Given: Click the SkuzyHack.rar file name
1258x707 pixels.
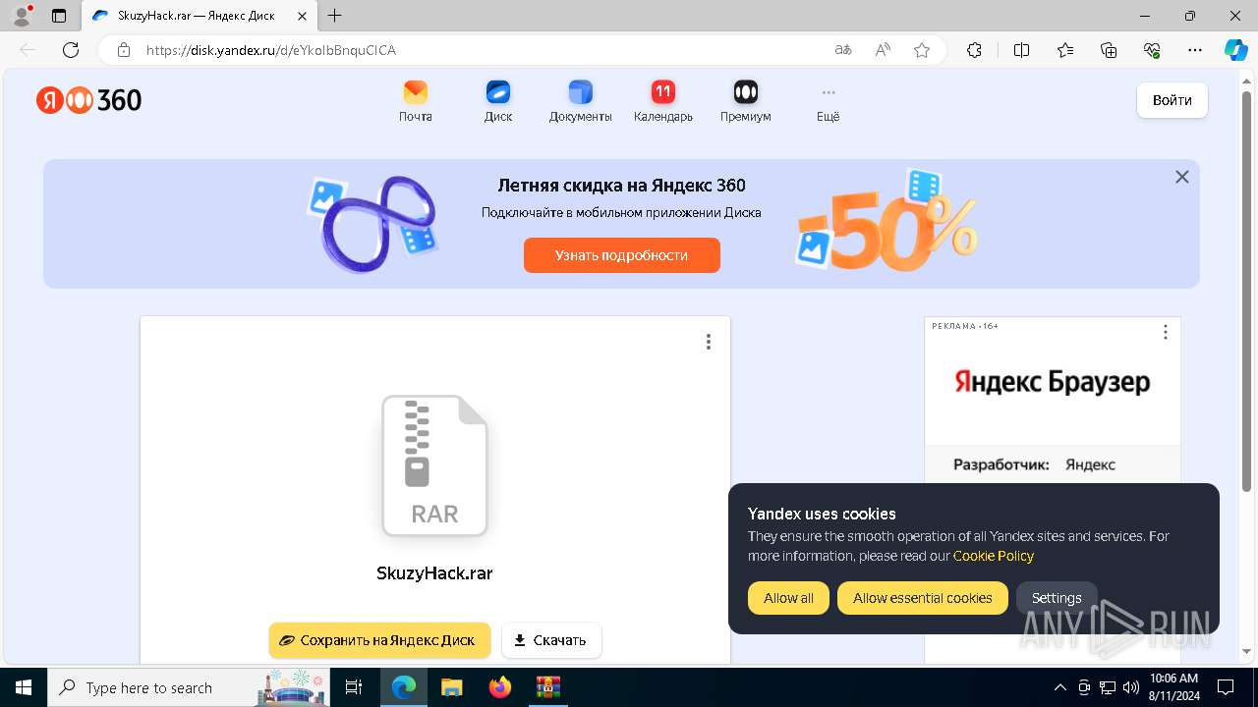Looking at the screenshot, I should click(434, 573).
